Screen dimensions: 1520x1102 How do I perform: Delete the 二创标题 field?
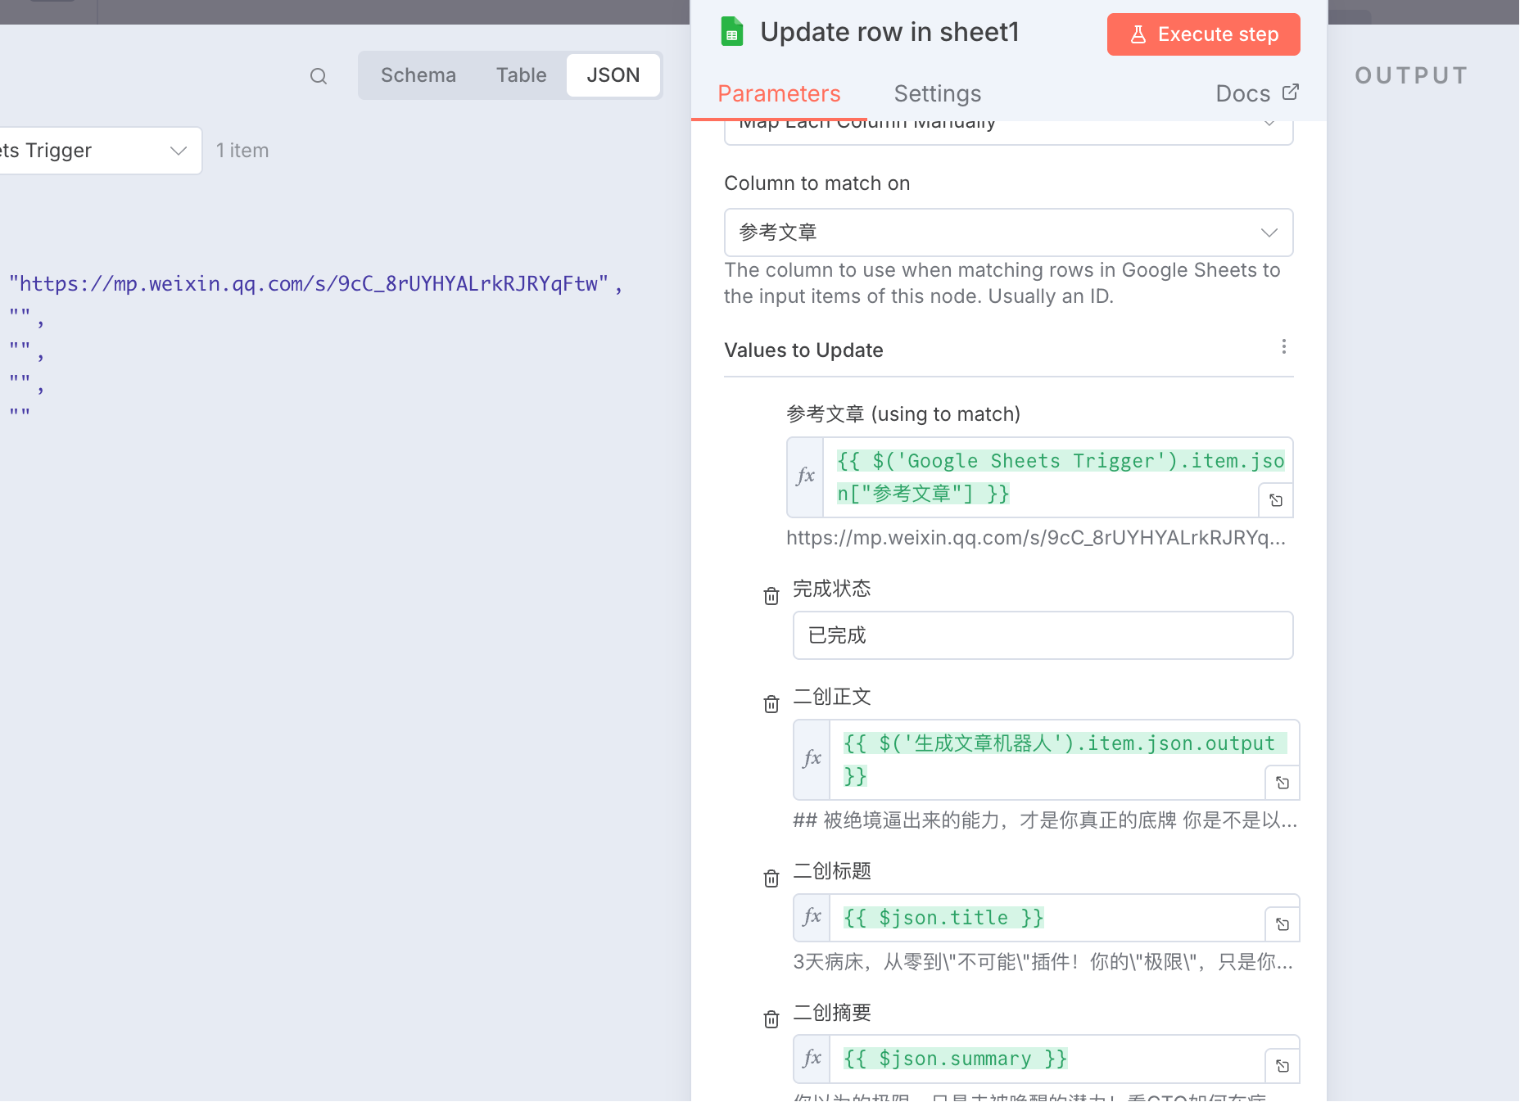tap(771, 878)
